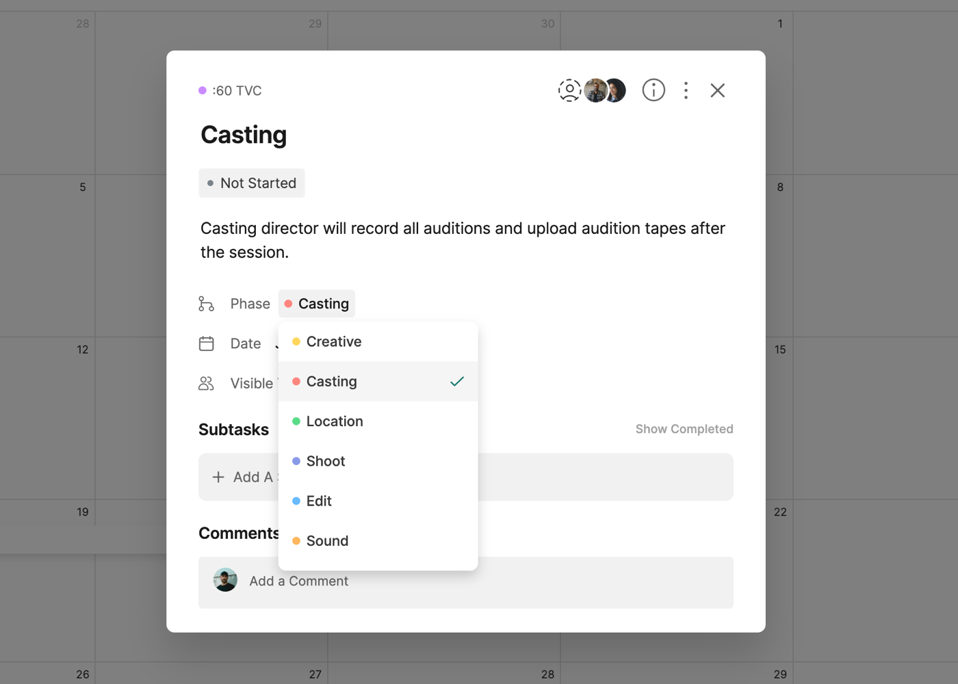This screenshot has height=684, width=958.
Task: Click the Visible people icon
Action: coord(206,384)
